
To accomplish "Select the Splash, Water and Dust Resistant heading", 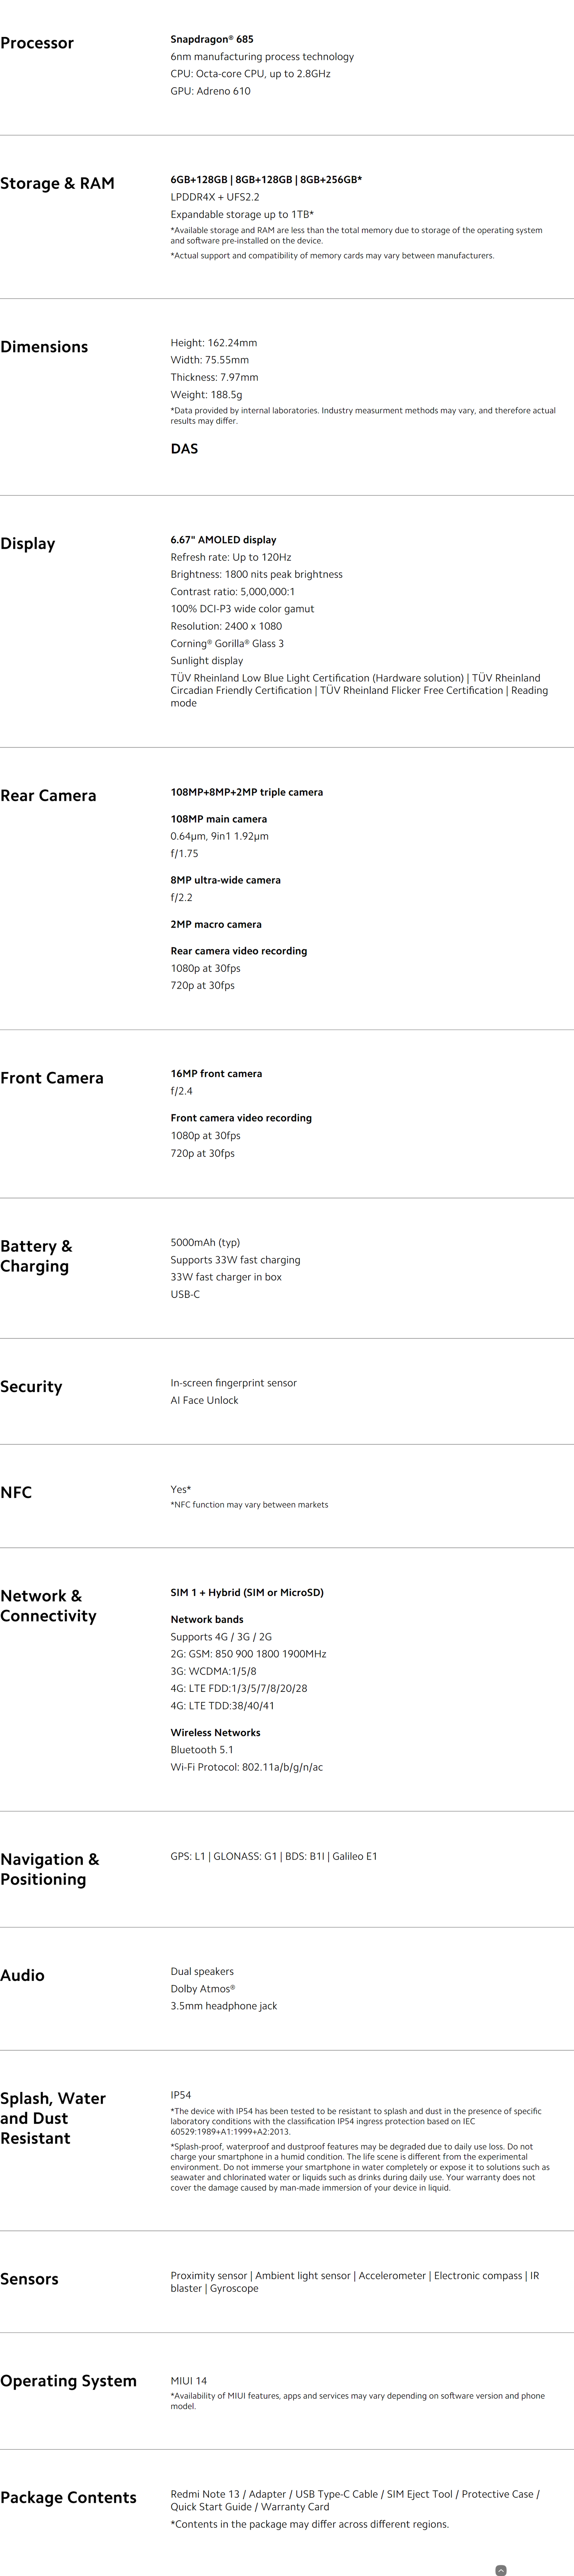I will pyautogui.click(x=53, y=2118).
